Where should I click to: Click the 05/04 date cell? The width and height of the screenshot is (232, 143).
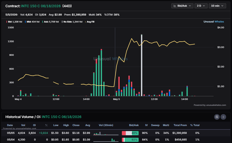(x=11, y=140)
